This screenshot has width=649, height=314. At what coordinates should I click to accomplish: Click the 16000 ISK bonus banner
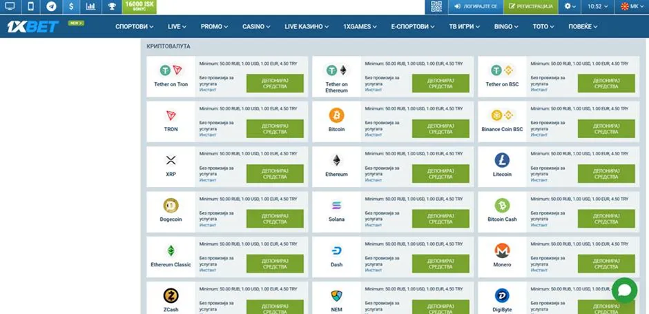[139, 7]
